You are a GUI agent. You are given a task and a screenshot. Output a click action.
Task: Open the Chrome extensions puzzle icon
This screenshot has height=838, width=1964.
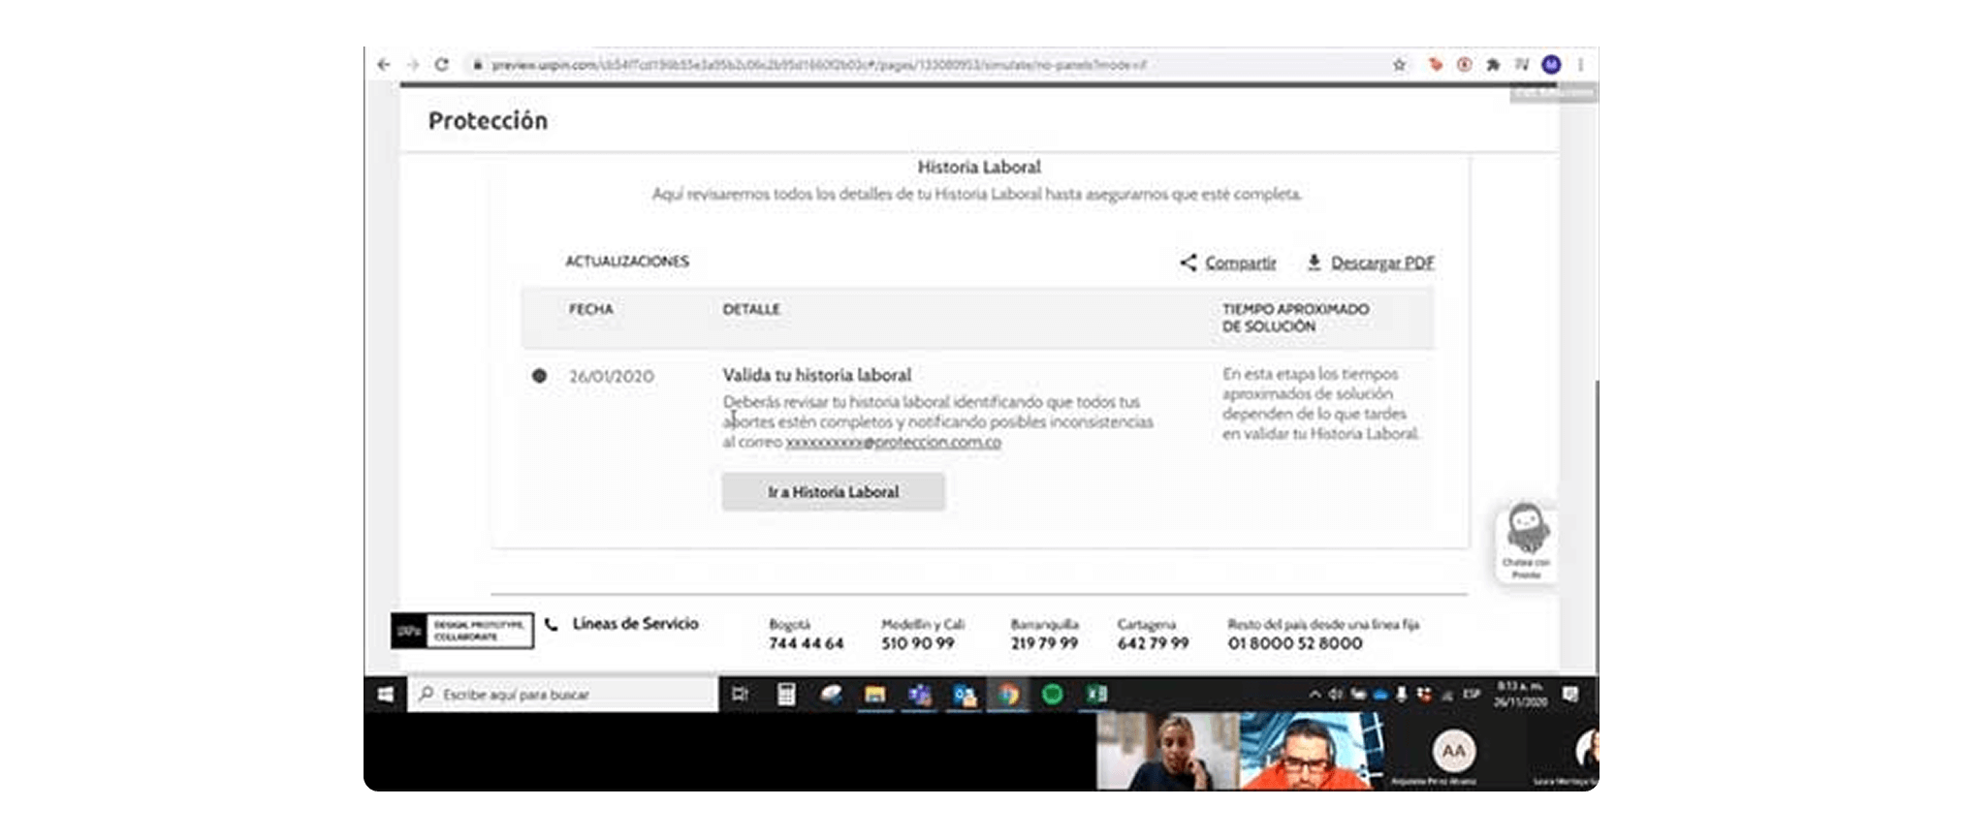pyautogui.click(x=1493, y=65)
